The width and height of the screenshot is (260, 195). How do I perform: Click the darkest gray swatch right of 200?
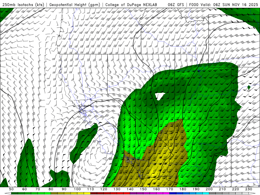[213, 193]
